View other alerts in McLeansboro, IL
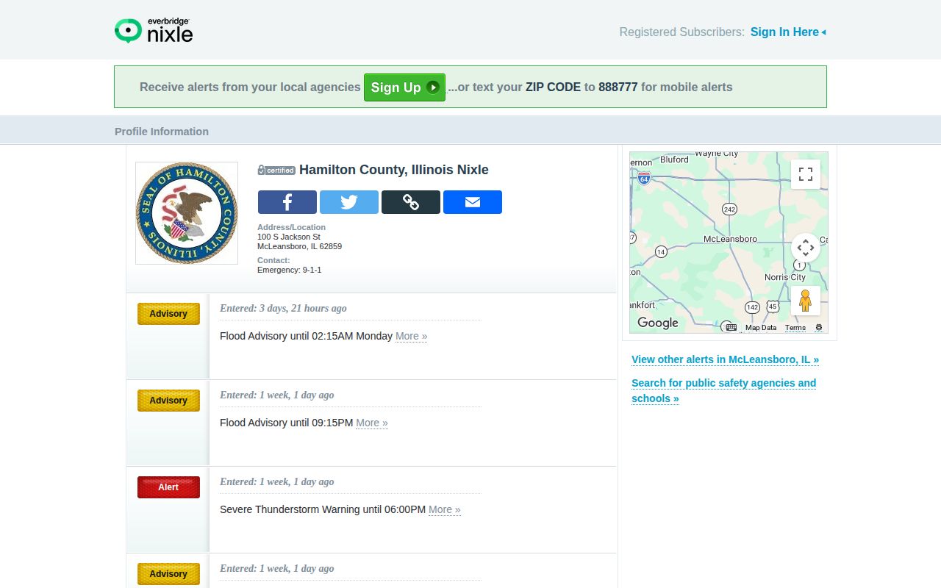941x588 pixels. click(725, 359)
